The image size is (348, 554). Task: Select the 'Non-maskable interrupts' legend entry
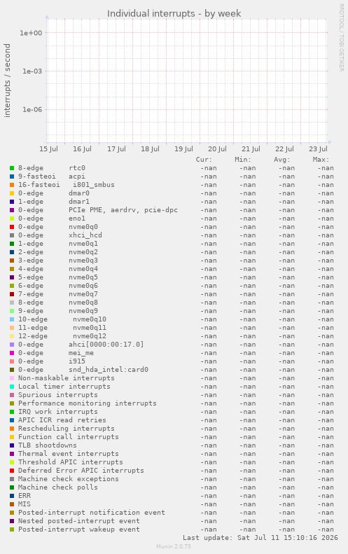(67, 378)
